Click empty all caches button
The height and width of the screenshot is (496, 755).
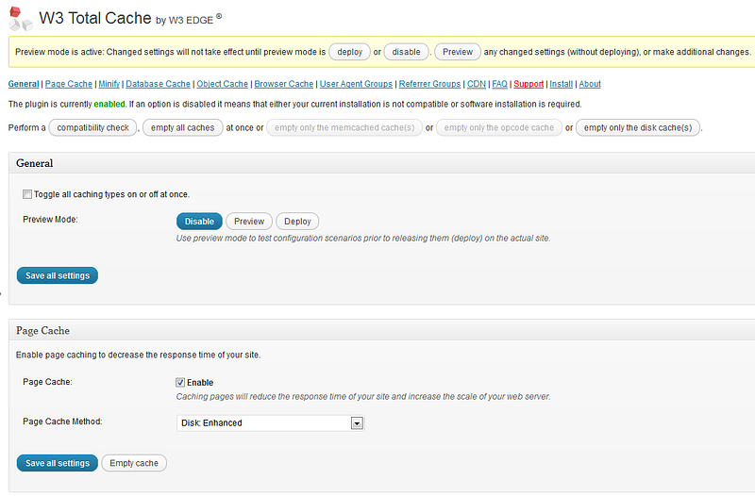pos(182,127)
